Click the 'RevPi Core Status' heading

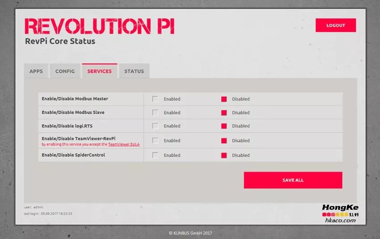pyautogui.click(x=60, y=41)
